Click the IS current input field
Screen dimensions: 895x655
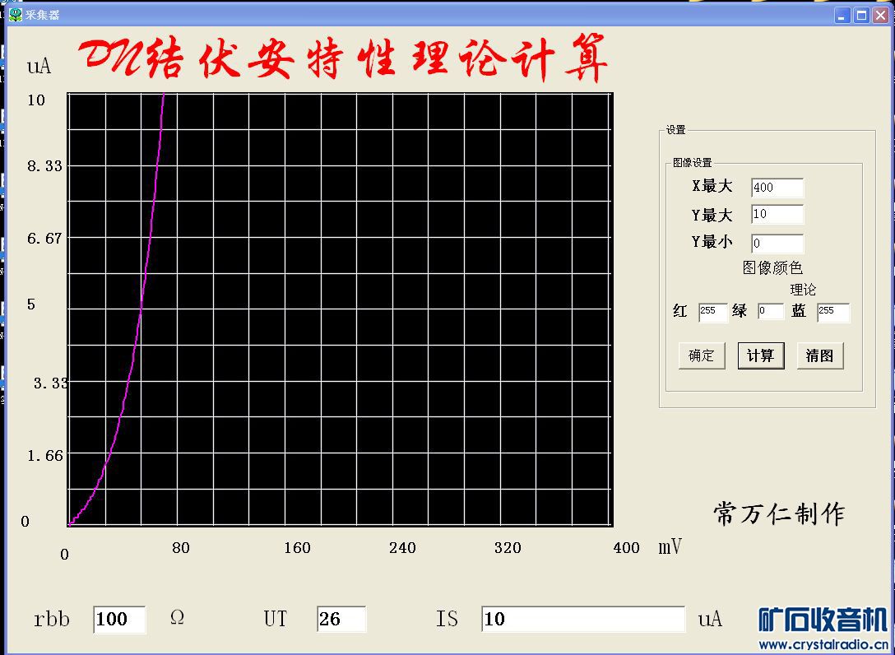[582, 619]
